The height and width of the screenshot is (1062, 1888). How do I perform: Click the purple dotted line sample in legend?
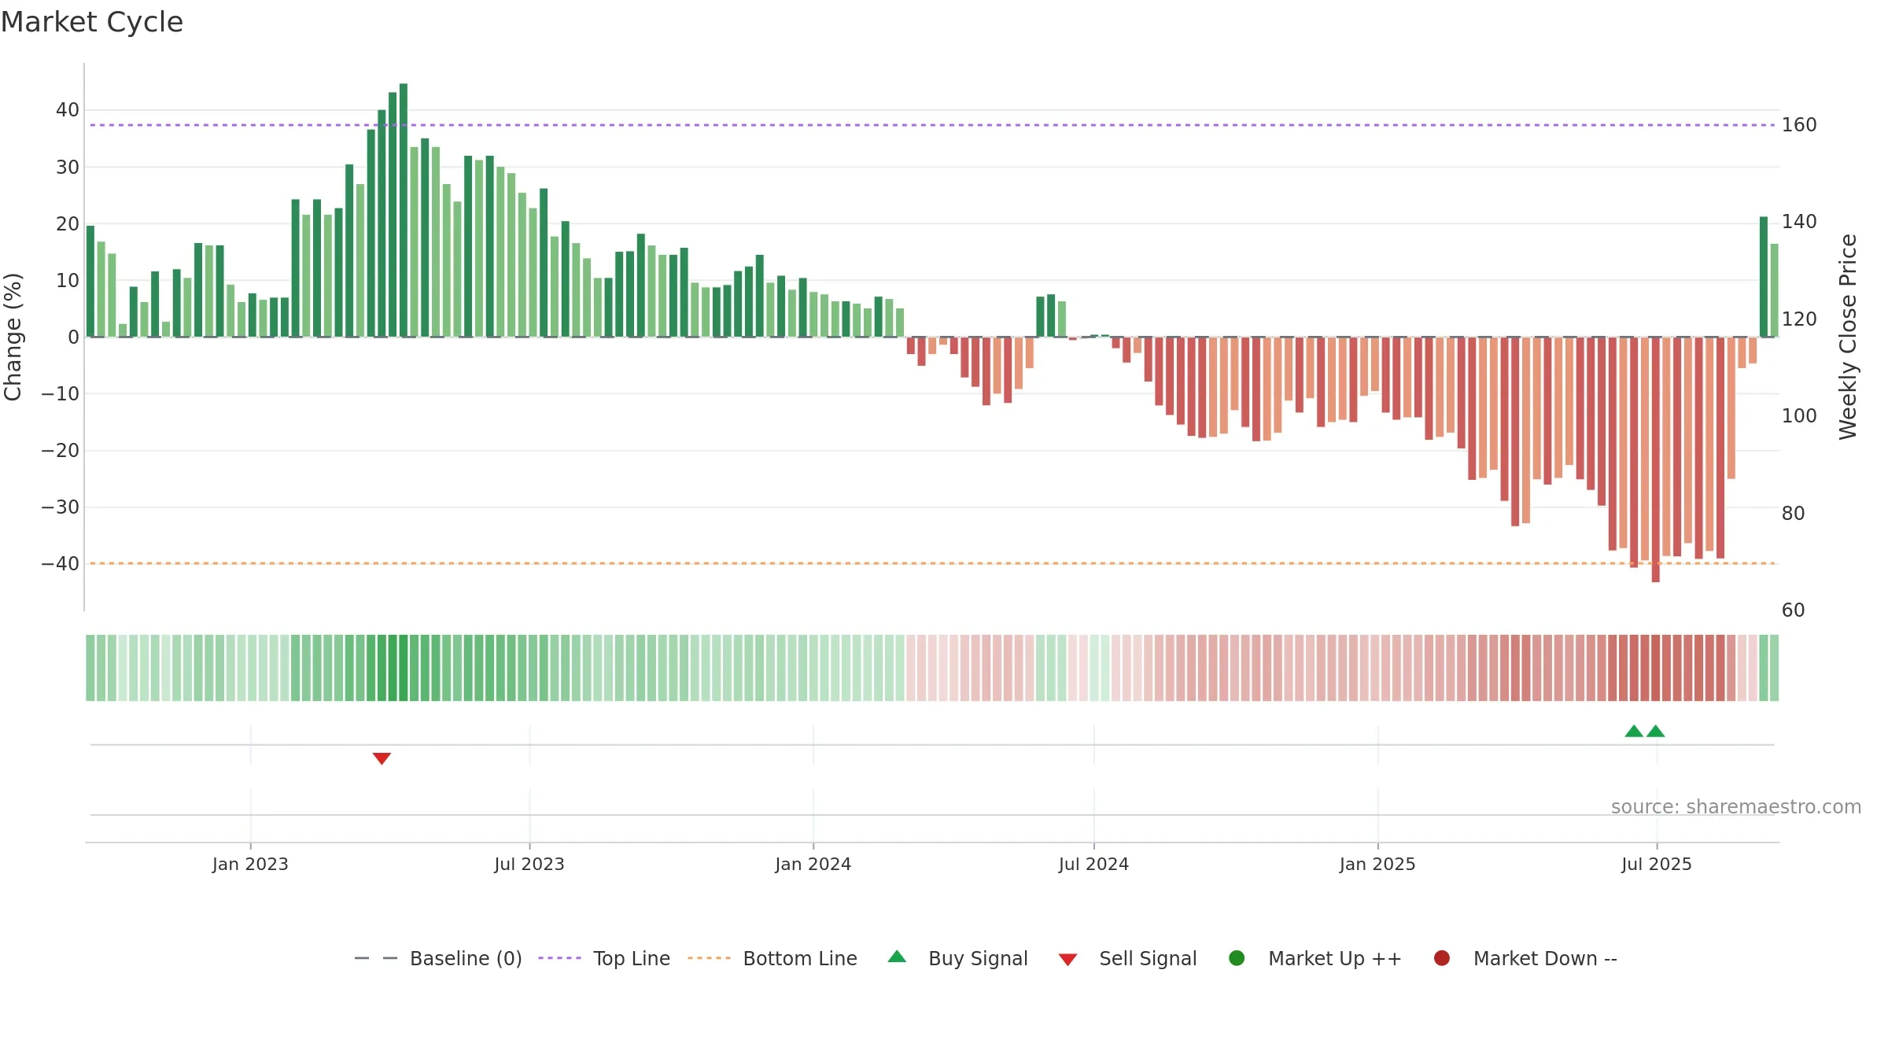click(x=559, y=958)
